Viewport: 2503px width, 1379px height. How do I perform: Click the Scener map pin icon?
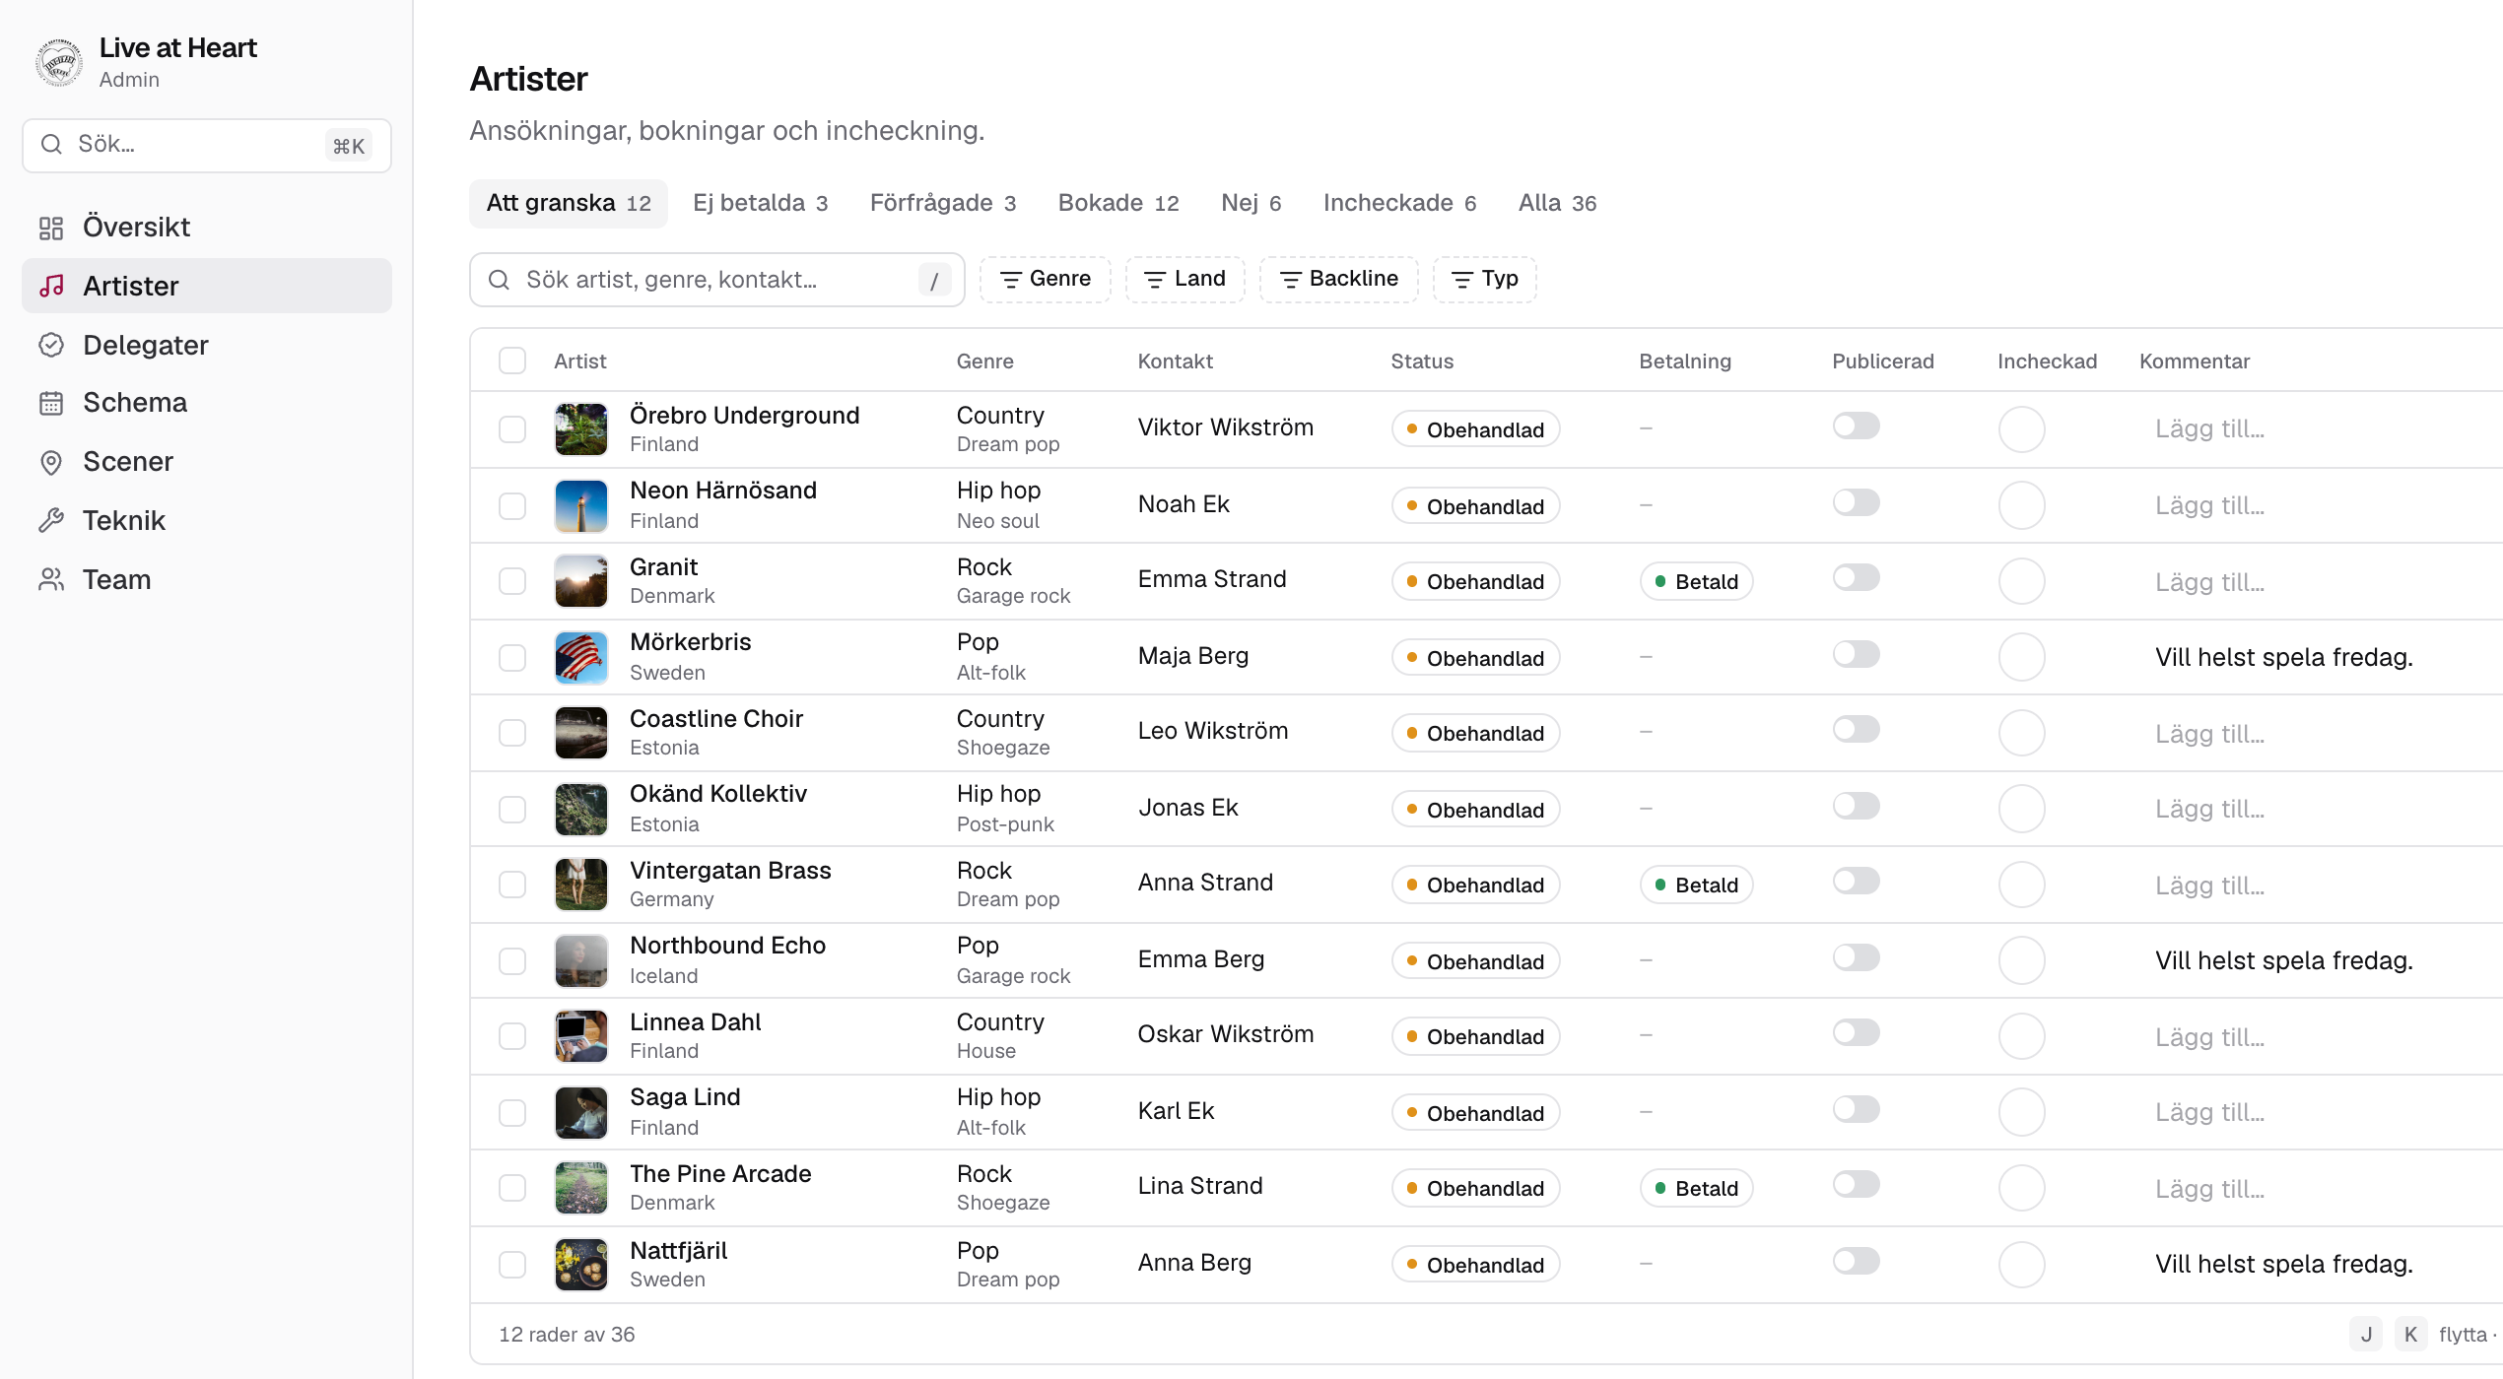click(51, 462)
